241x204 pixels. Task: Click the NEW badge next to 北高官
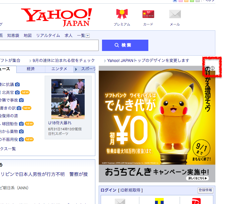25,92
